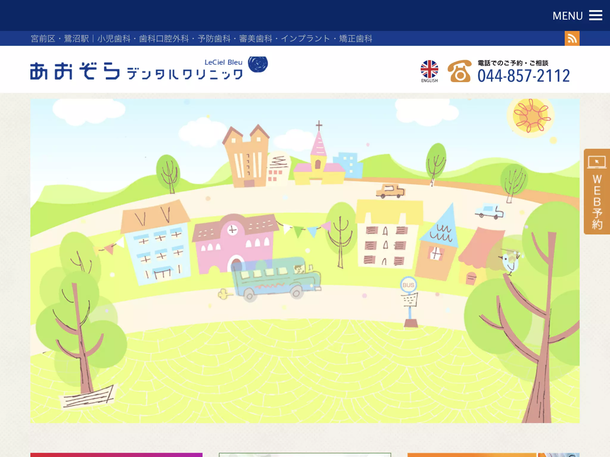Click the orange telephone icon

point(459,71)
